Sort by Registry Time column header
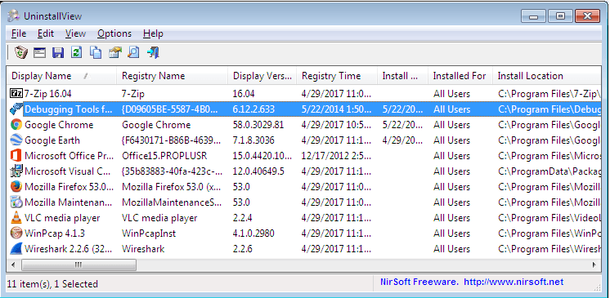This screenshot has width=610, height=298. click(x=337, y=76)
